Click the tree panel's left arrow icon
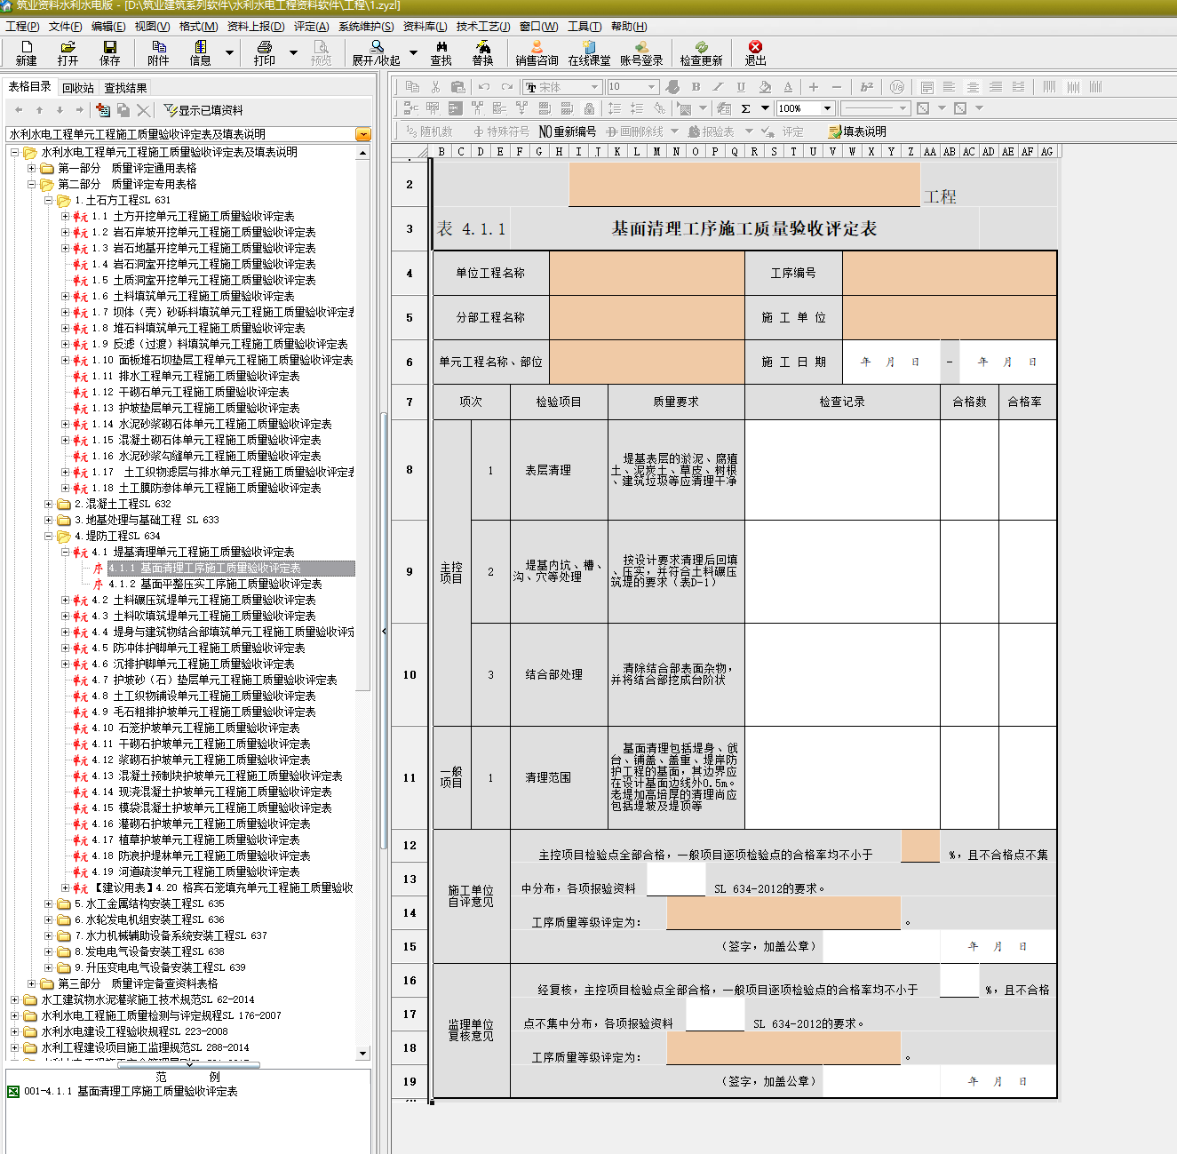This screenshot has width=1177, height=1154. tap(19, 110)
